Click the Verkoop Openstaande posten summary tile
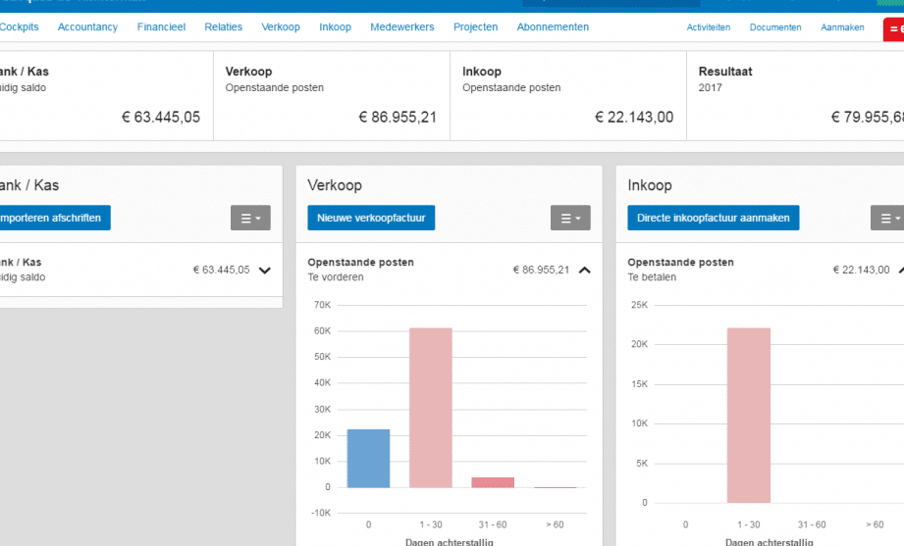This screenshot has width=904, height=546. [332, 96]
